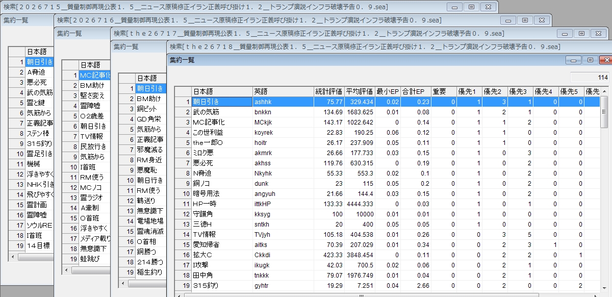The image size is (612, 297).
Task: Select the 拡大C cell
Action: pyautogui.click(x=222, y=255)
